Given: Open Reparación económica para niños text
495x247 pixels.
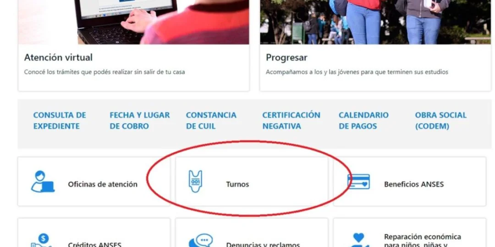Looking at the screenshot, I should point(423,241).
